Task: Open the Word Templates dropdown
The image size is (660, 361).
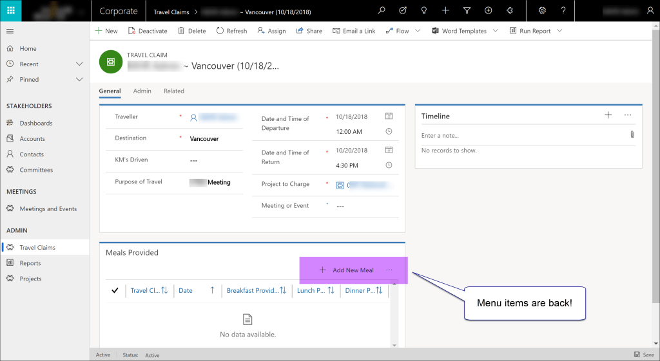Action: pos(495,31)
